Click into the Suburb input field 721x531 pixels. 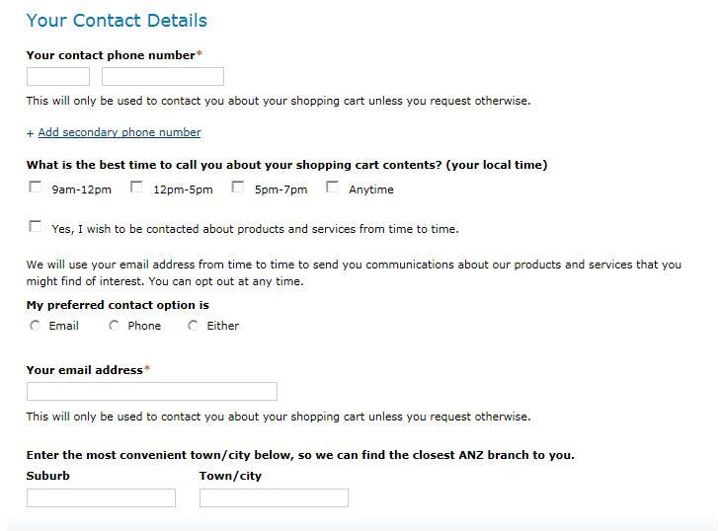tap(101, 498)
